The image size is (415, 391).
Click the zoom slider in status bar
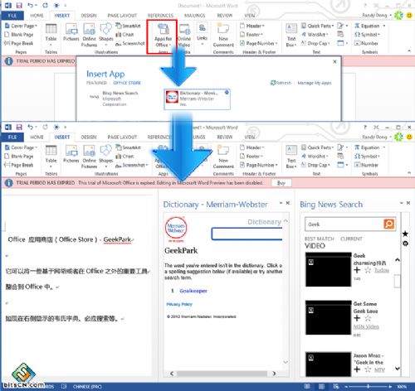(369, 386)
